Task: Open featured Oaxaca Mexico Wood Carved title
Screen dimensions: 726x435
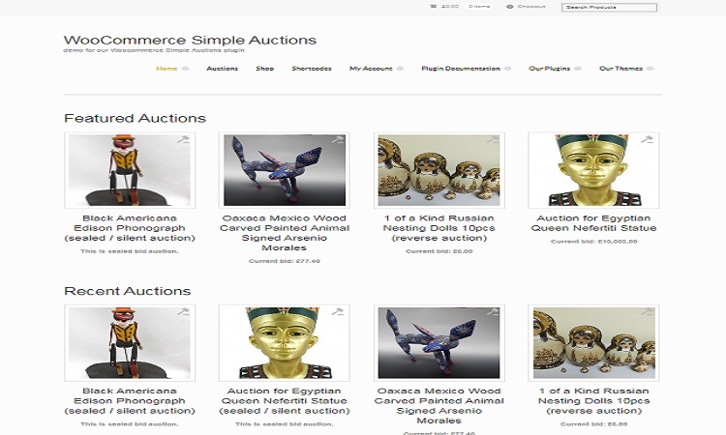Action: point(285,233)
